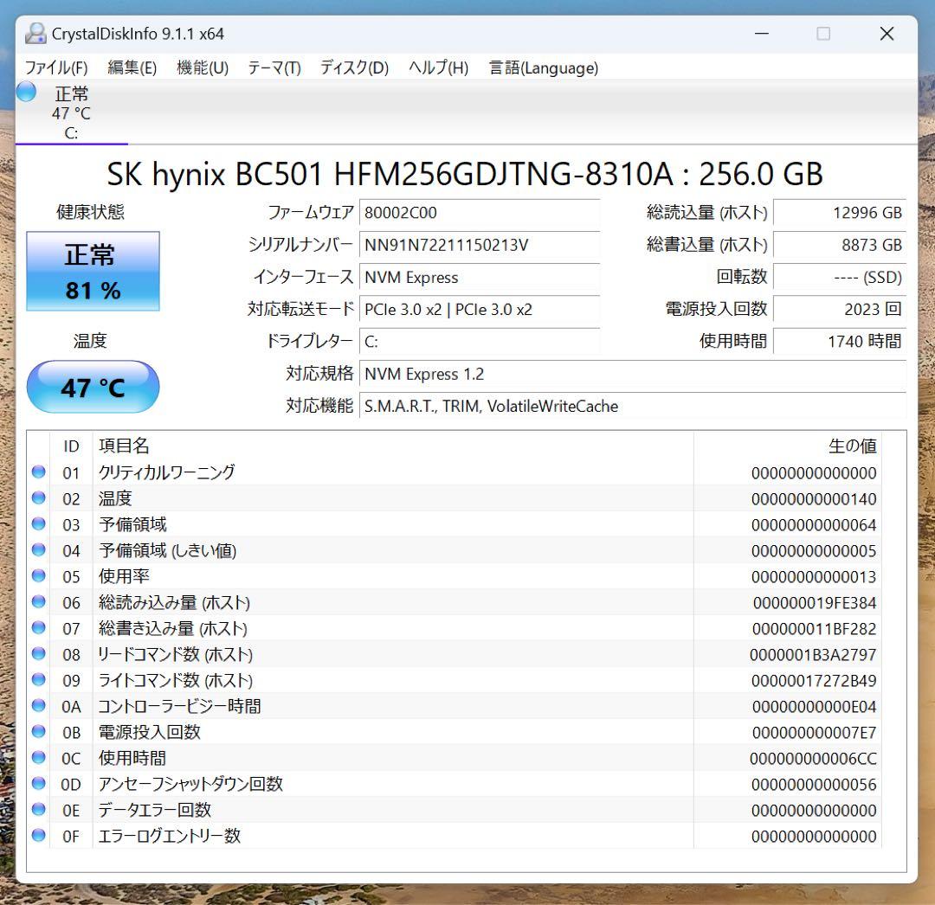Click status orb for row 01 クリティカルワーニング
This screenshot has height=905, width=935.
pyautogui.click(x=39, y=472)
